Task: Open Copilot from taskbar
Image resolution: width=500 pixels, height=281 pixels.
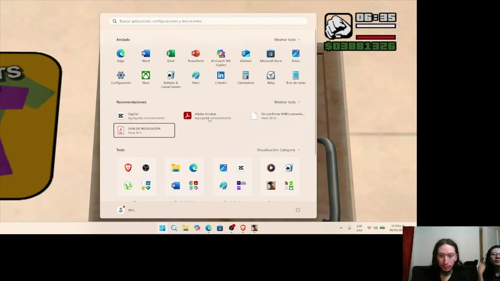Action: pyautogui.click(x=197, y=228)
